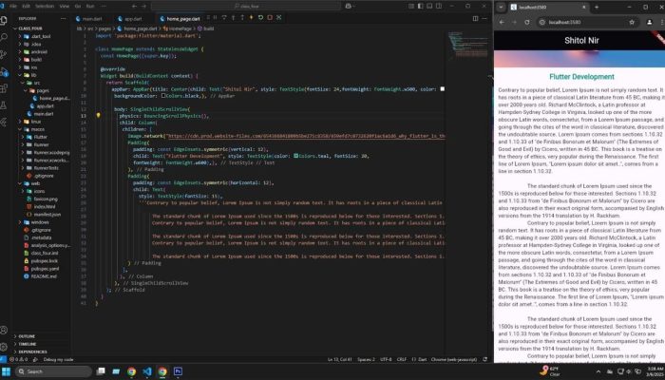This screenshot has width=665, height=380.
Task: Click the VS Code command center search box
Action: pyautogui.click(x=246, y=7)
